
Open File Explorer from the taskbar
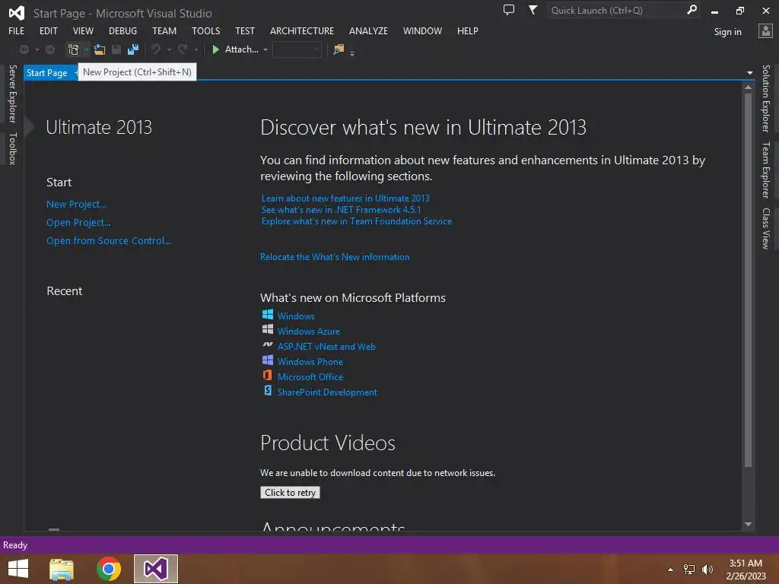(x=62, y=569)
